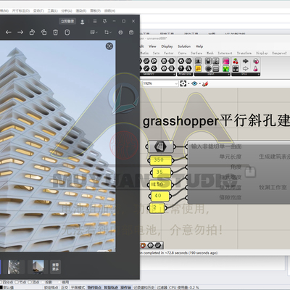Viewport: 290px width, 290px height.
Task: Go to next image with the right arrow
Action: point(20,32)
